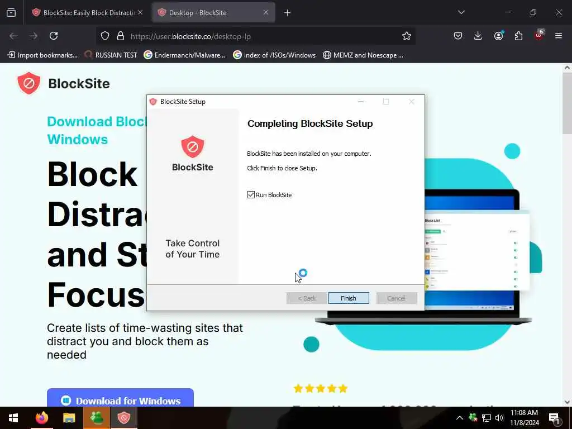The width and height of the screenshot is (572, 429).
Task: Click the scrollbar down arrow
Action: [567, 402]
